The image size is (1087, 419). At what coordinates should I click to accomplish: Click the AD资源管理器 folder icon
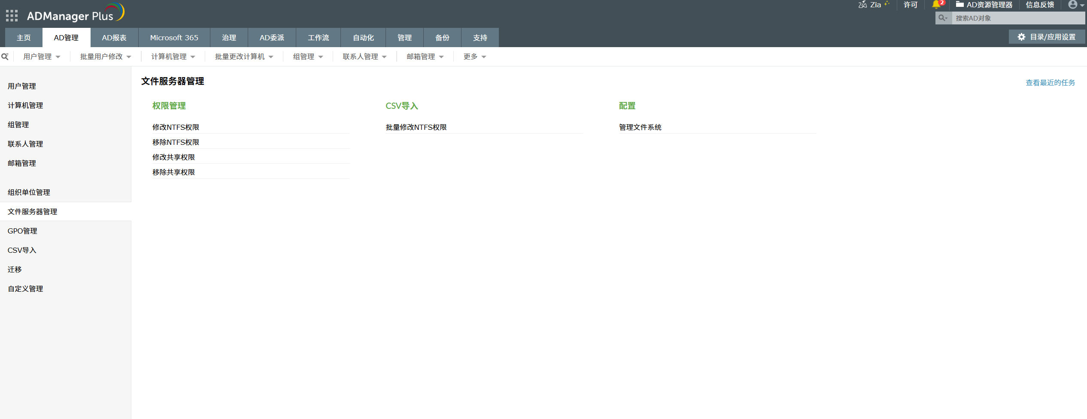point(960,5)
